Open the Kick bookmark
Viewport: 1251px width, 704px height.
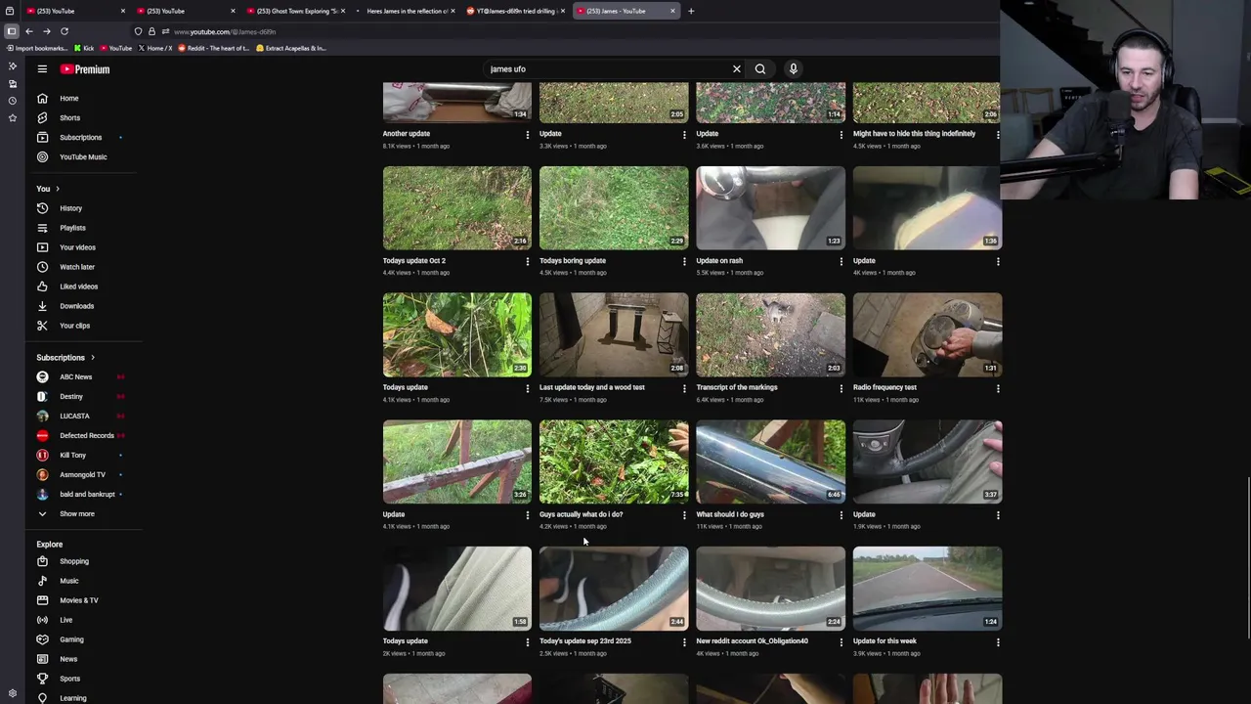[84, 48]
